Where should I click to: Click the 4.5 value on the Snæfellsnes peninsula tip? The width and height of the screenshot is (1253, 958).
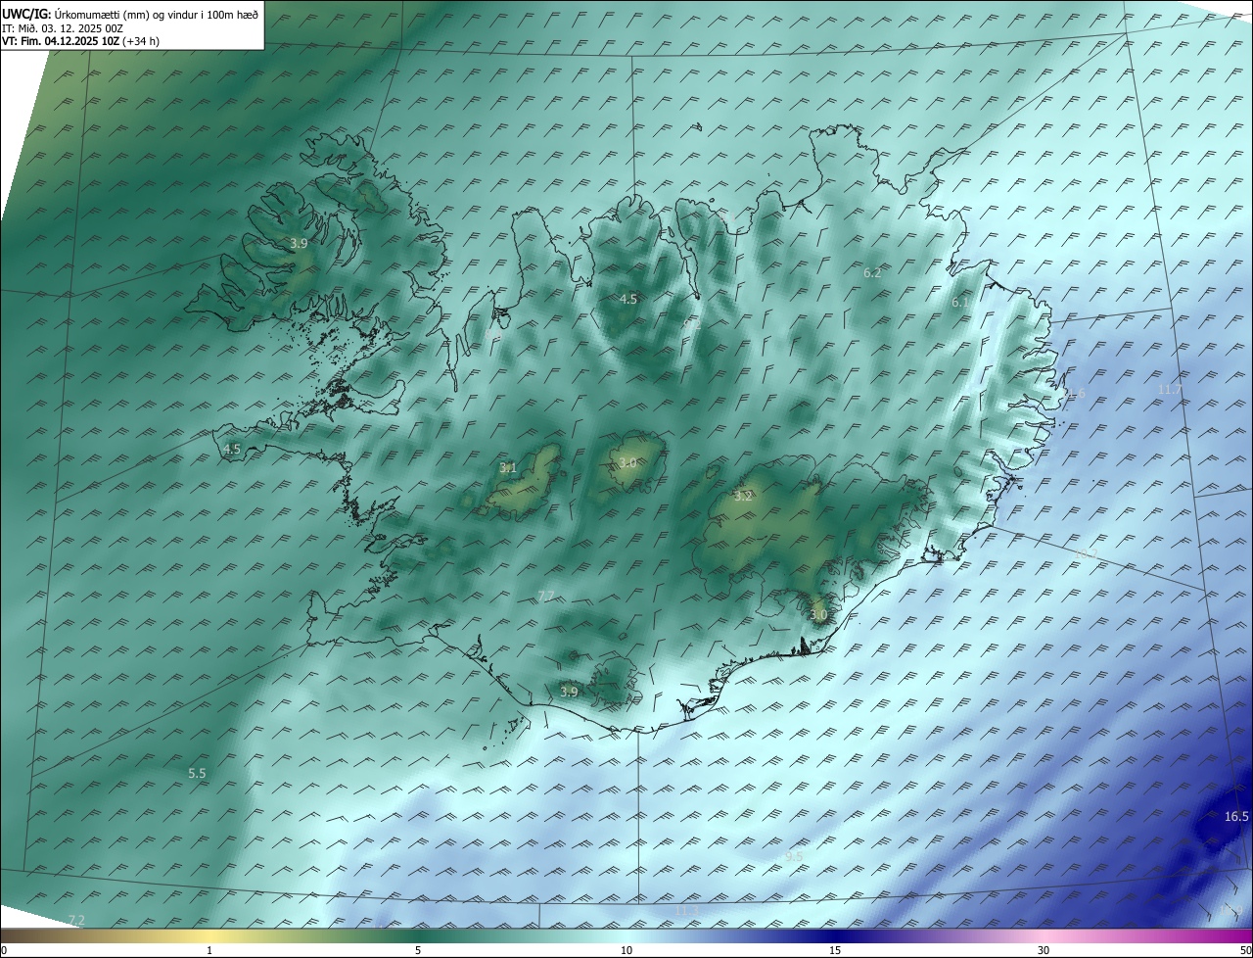click(x=232, y=450)
